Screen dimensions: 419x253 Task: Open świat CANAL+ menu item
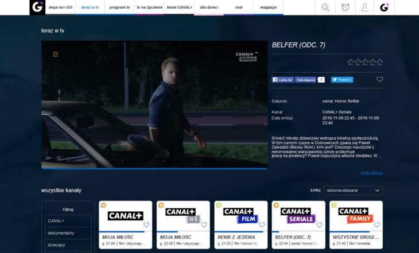coord(179,7)
